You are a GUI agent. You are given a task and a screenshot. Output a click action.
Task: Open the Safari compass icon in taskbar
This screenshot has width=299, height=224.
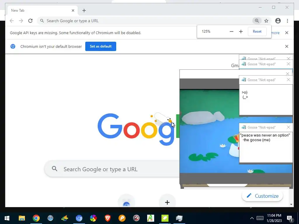click(x=50, y=218)
